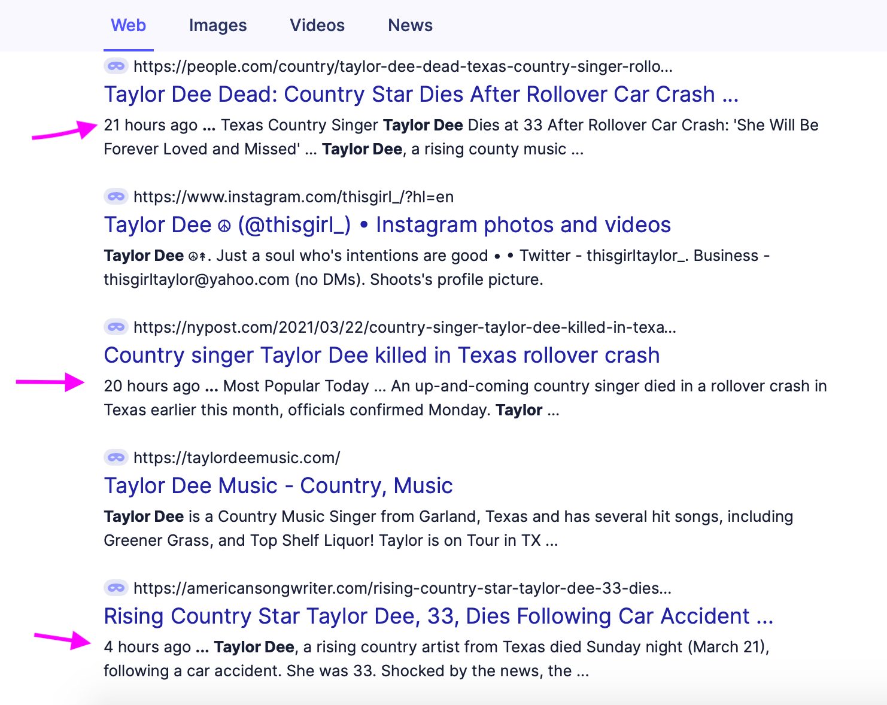
Task: Switch to the Web tab
Action: click(x=129, y=25)
